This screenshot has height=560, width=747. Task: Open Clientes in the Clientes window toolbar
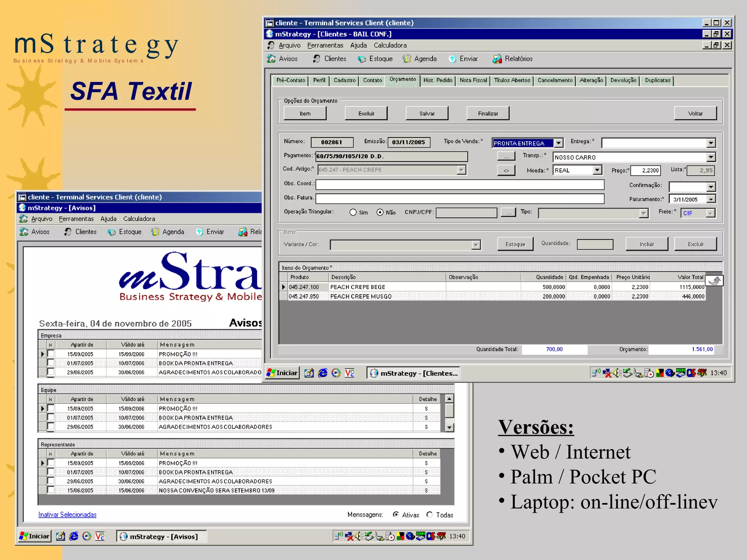pos(329,59)
